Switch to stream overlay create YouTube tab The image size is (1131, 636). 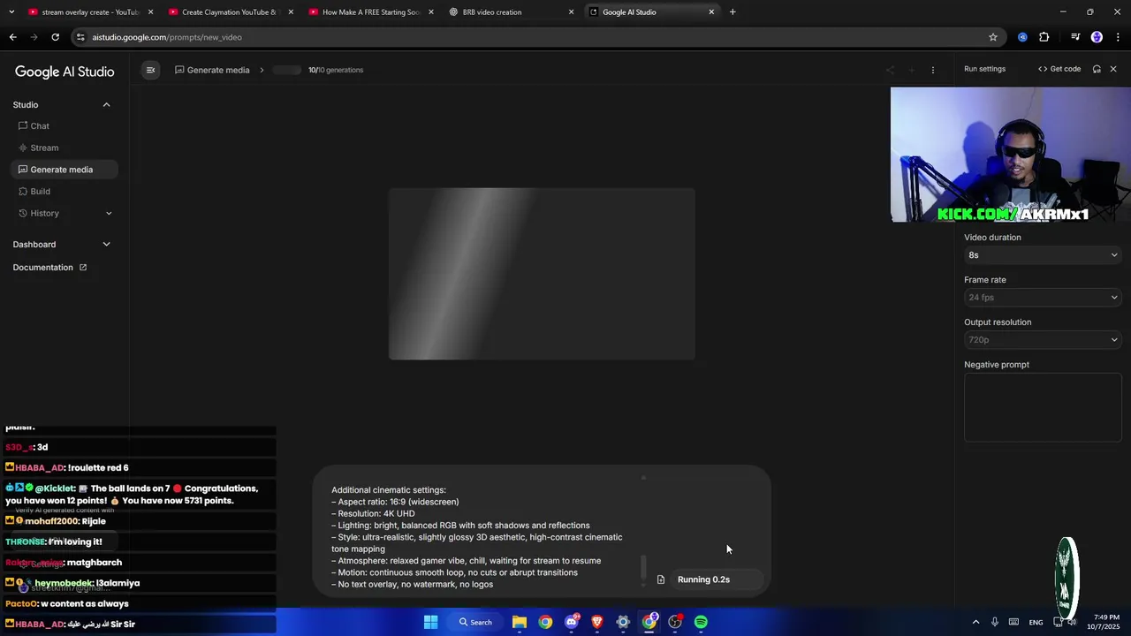(88, 12)
